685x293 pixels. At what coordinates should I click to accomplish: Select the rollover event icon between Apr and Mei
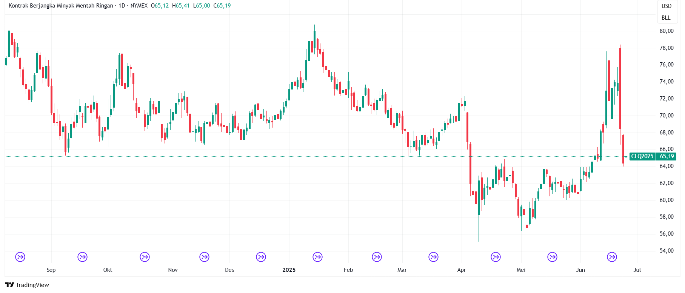(x=496, y=257)
